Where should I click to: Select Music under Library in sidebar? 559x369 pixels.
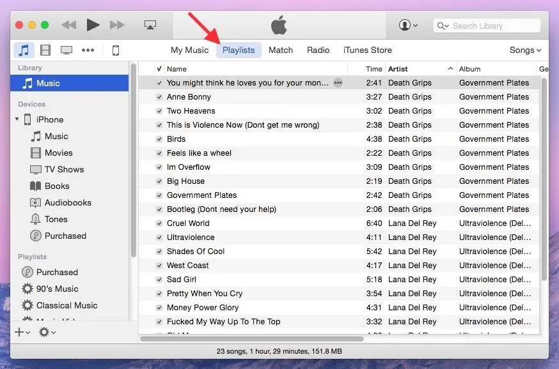point(69,83)
